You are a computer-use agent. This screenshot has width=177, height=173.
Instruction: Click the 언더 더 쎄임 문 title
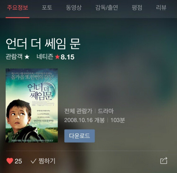coord(43,44)
